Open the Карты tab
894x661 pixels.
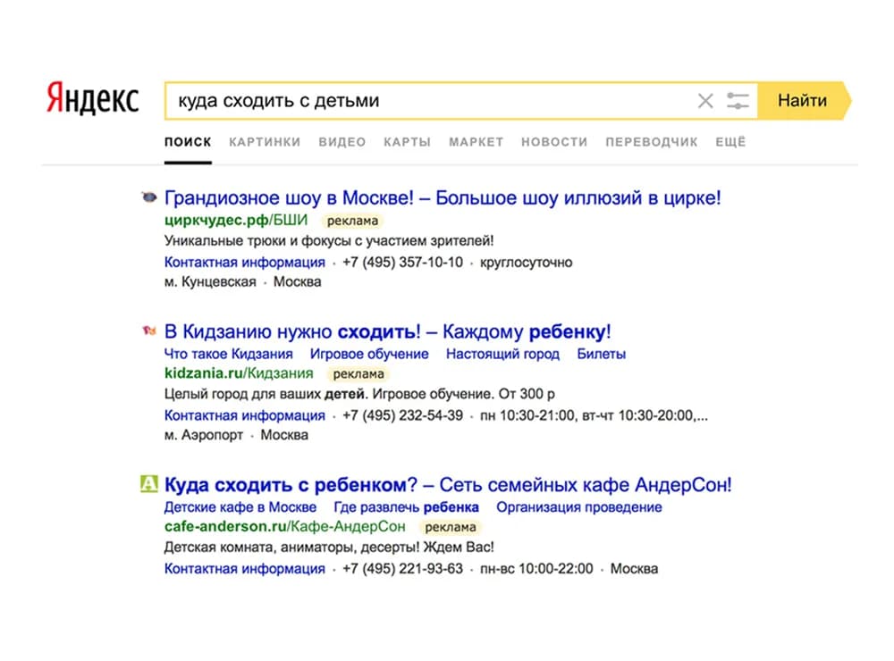pos(407,142)
